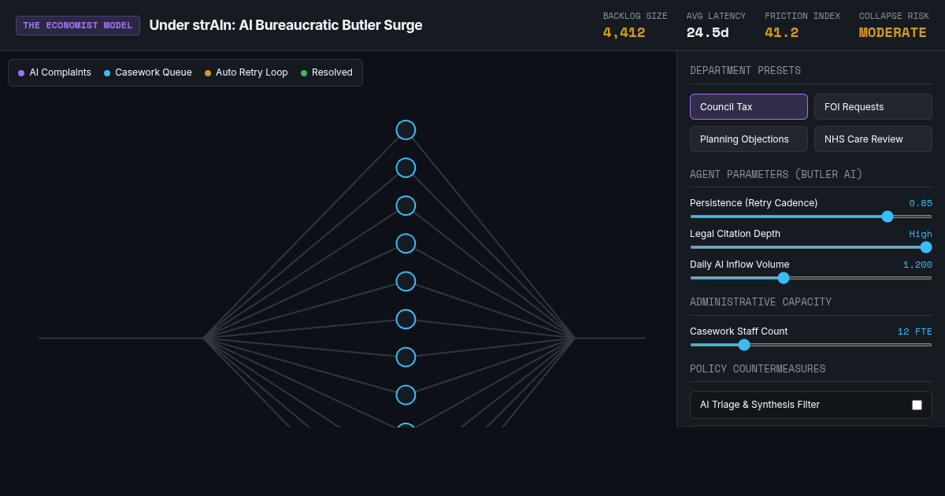Click the Policy Countermeasures heading

click(x=758, y=369)
